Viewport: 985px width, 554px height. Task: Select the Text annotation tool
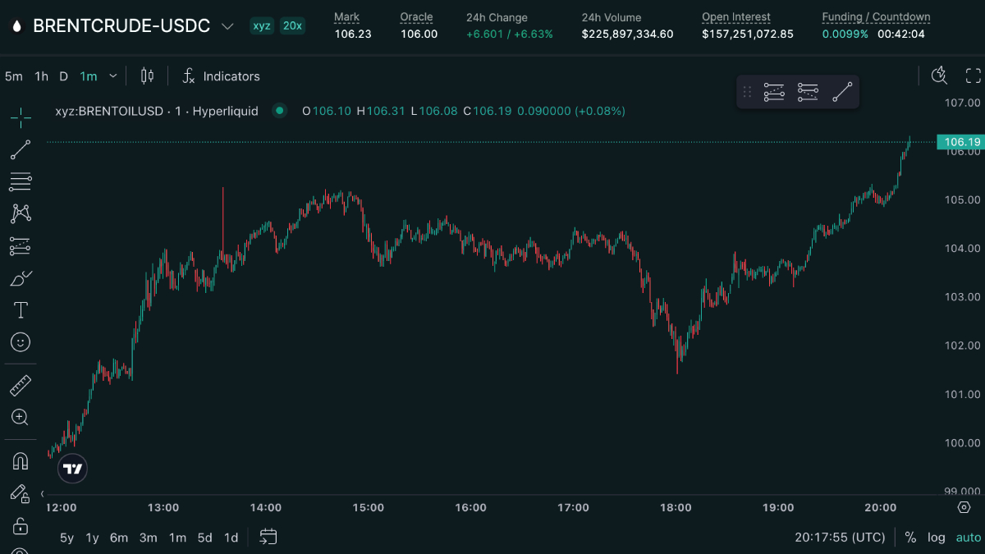21,310
